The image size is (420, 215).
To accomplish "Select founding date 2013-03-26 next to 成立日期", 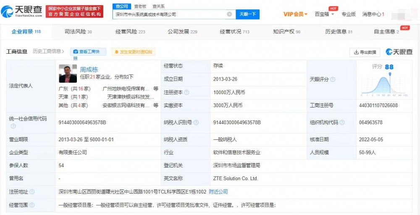I will click(x=225, y=79).
